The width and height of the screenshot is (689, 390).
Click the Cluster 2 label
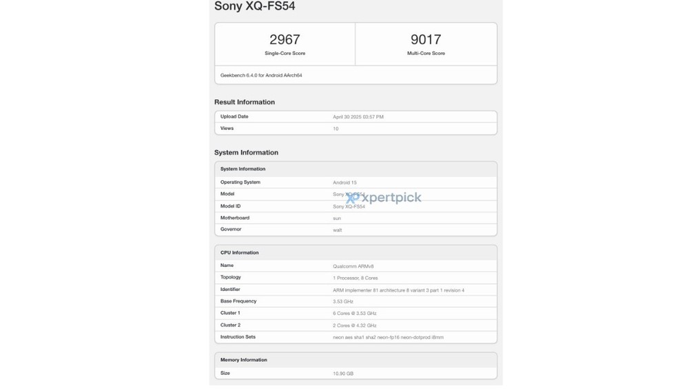click(230, 325)
